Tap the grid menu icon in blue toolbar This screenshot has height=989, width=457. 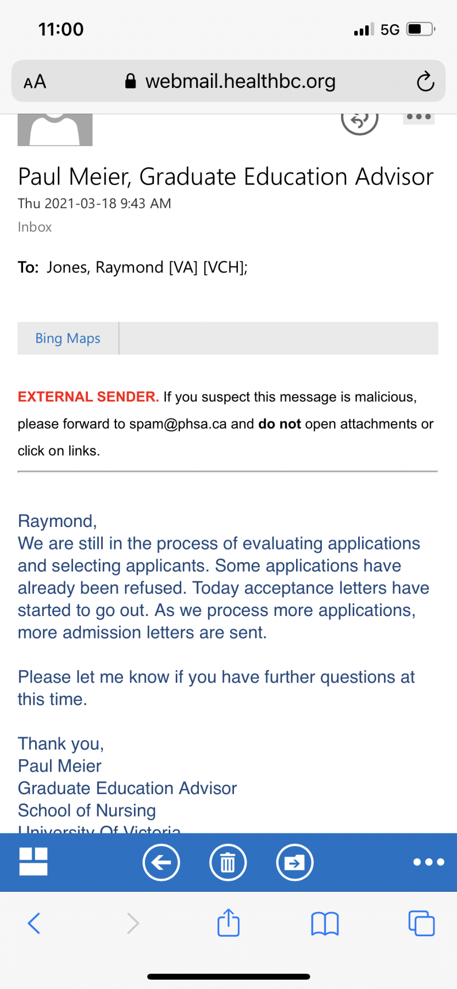coord(34,862)
